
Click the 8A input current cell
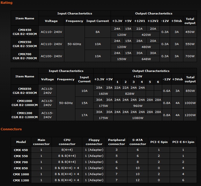98,32
